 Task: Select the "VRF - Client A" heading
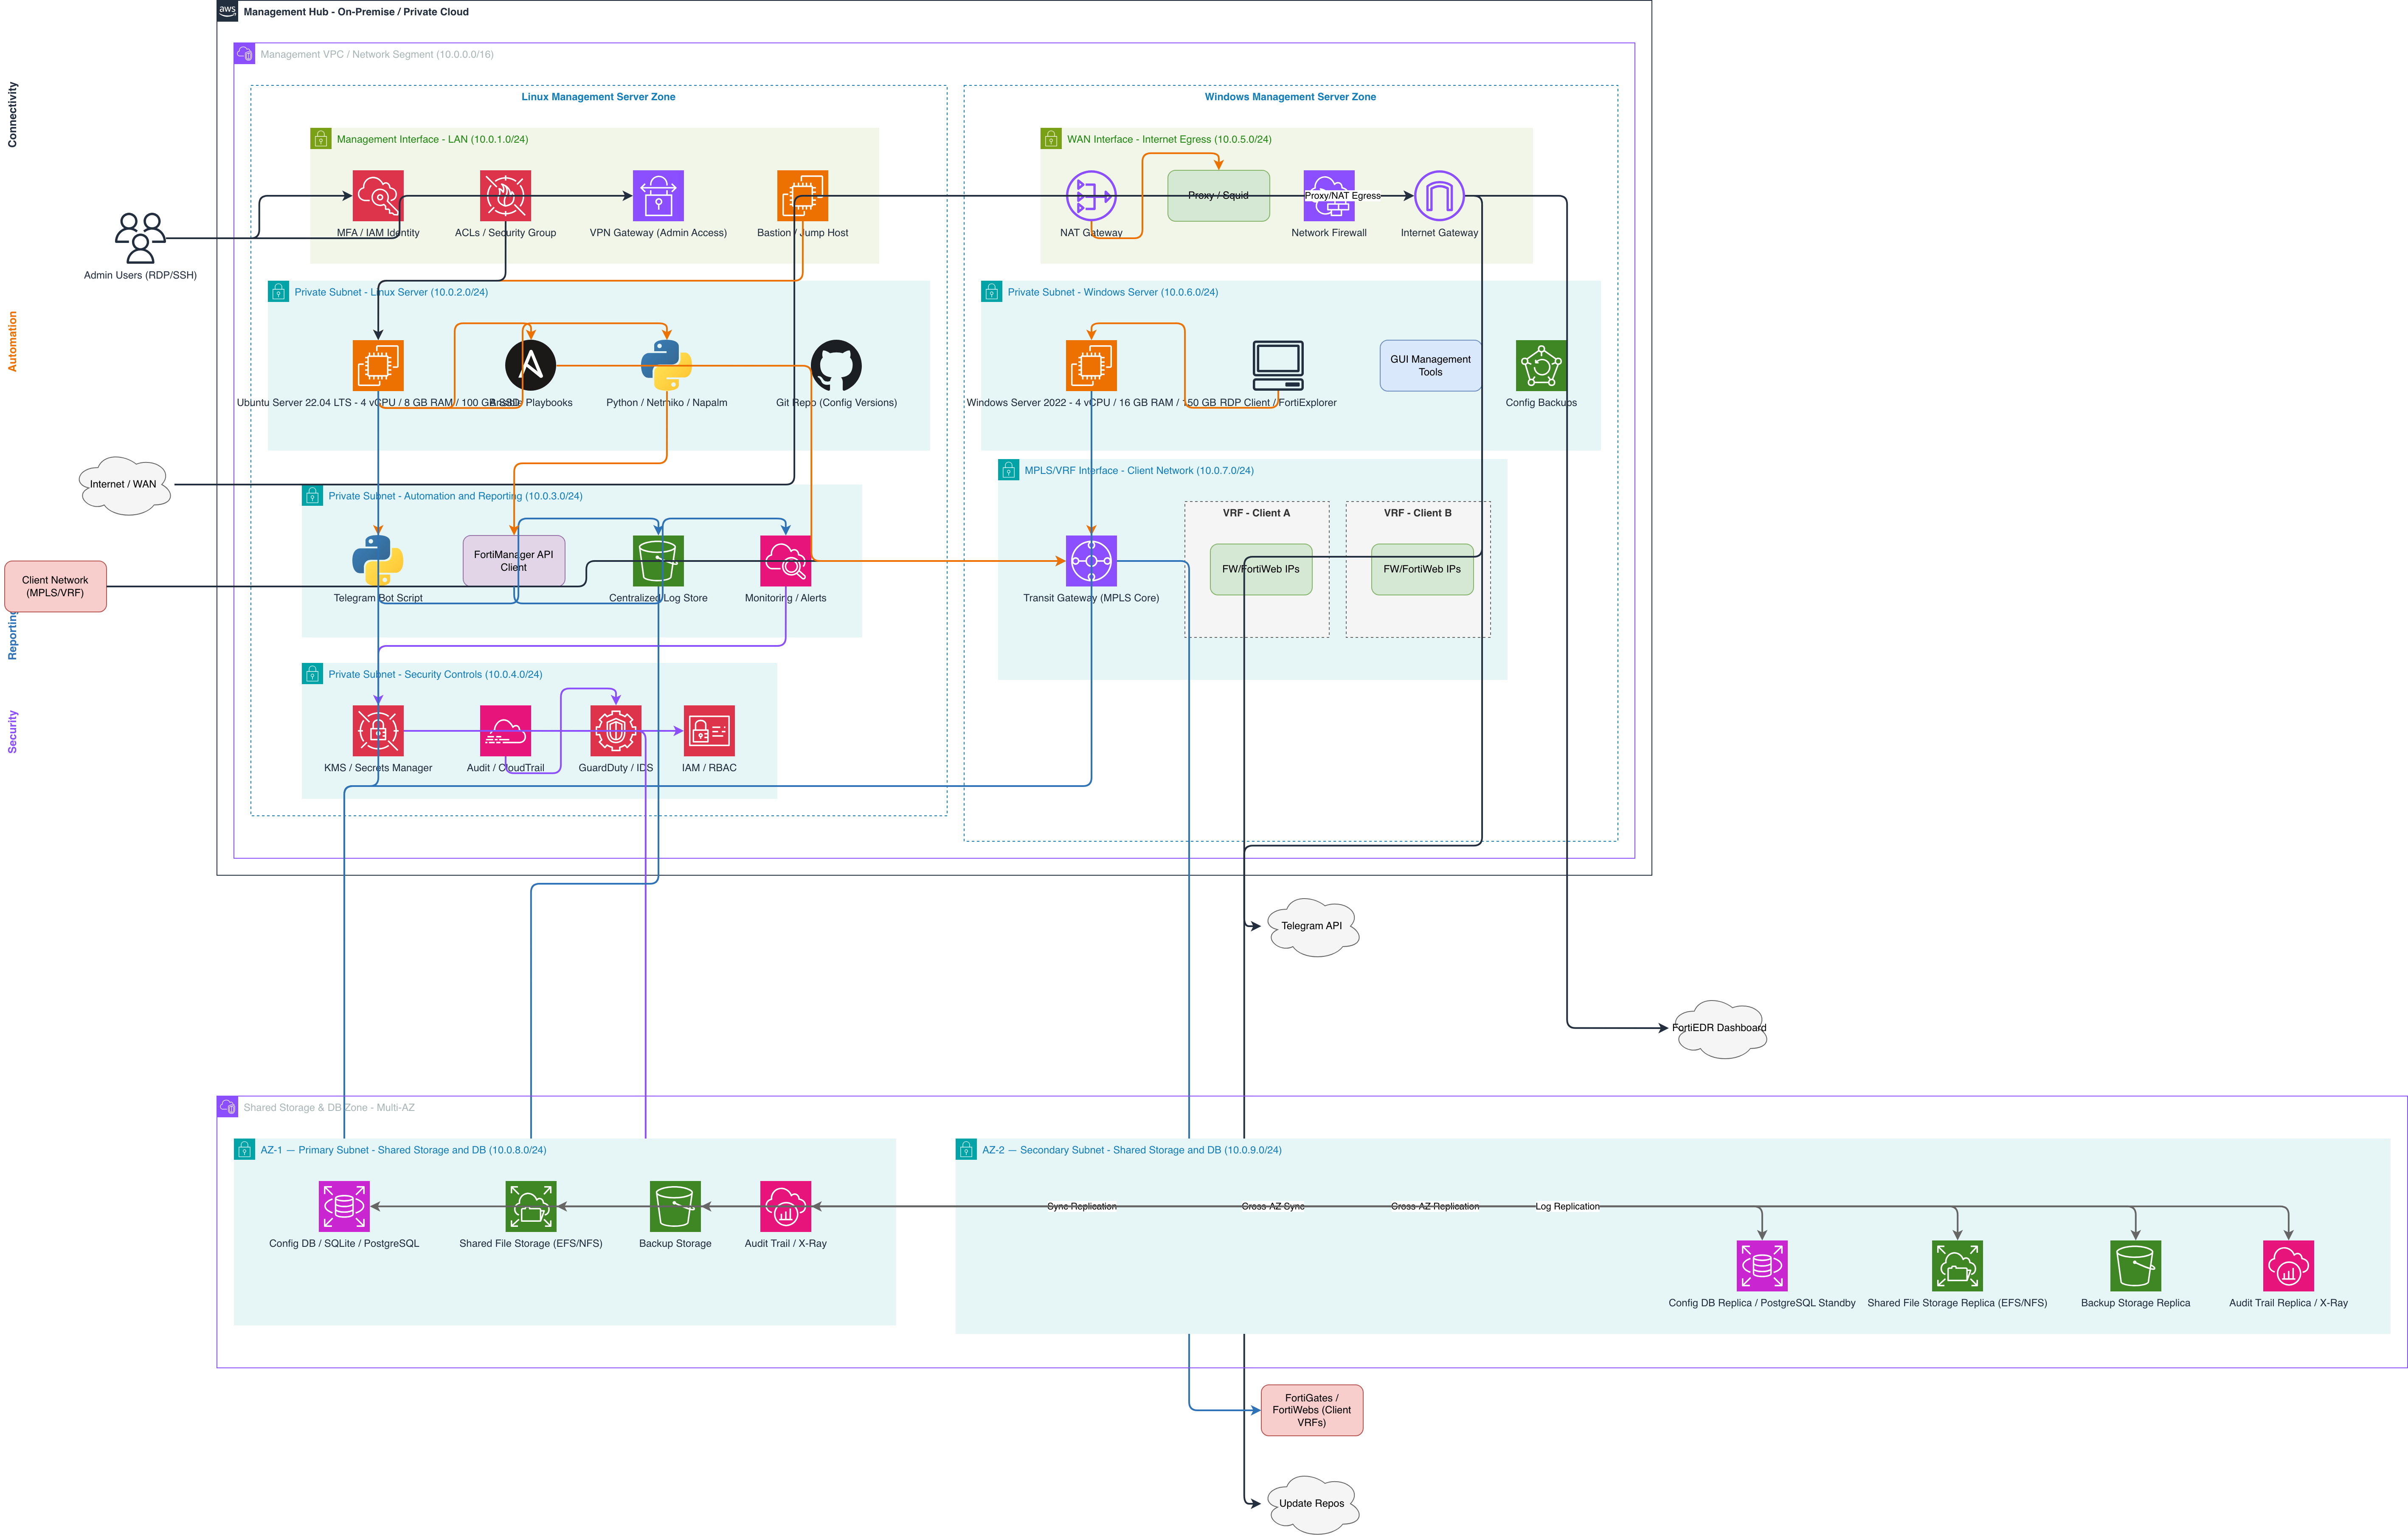(1256, 513)
